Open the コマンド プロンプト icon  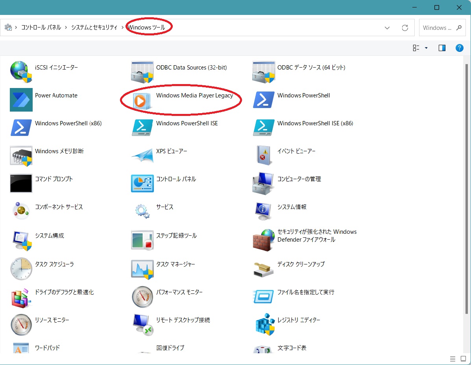[x=21, y=183]
